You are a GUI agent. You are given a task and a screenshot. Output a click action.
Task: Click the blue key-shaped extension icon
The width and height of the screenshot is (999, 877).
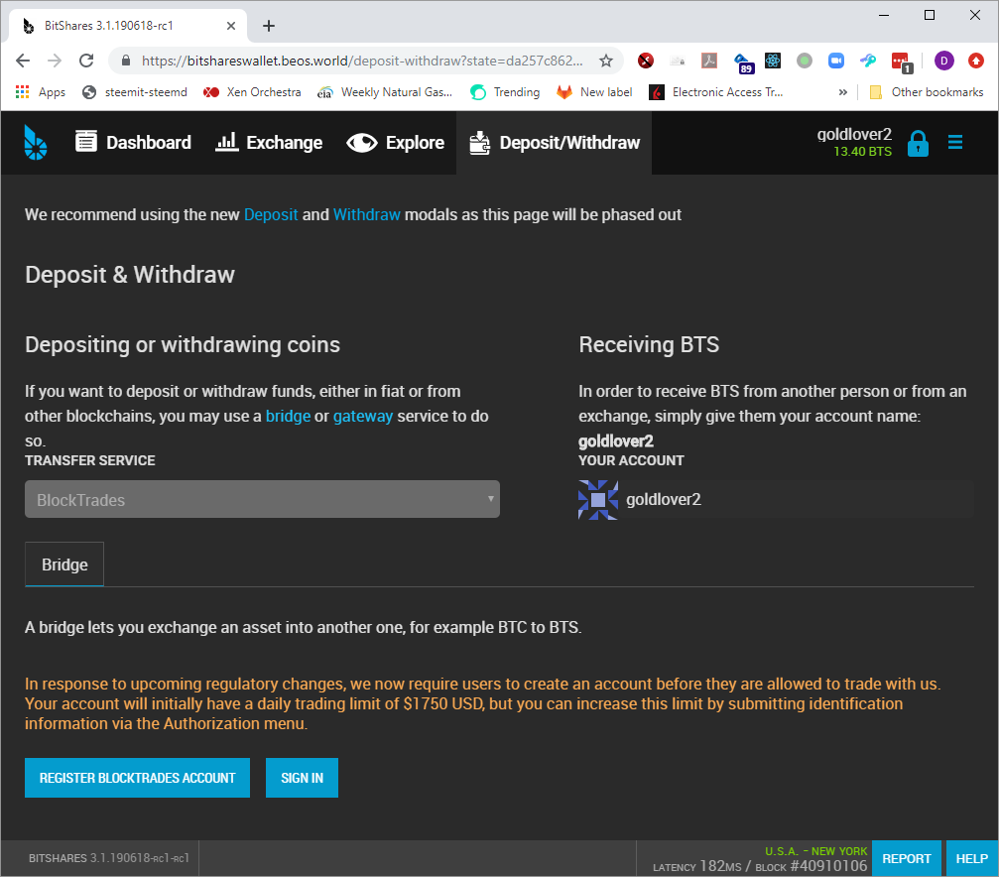[868, 61]
